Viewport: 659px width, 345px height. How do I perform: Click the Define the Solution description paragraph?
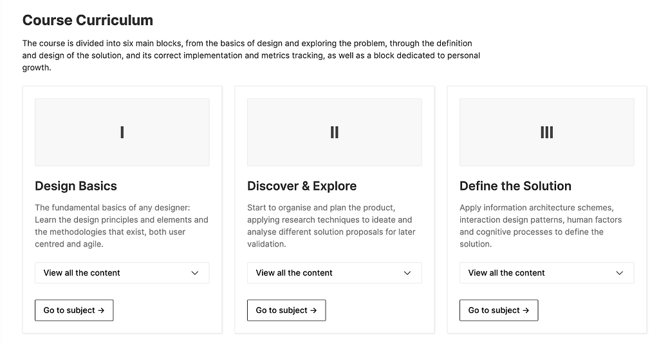pos(541,226)
